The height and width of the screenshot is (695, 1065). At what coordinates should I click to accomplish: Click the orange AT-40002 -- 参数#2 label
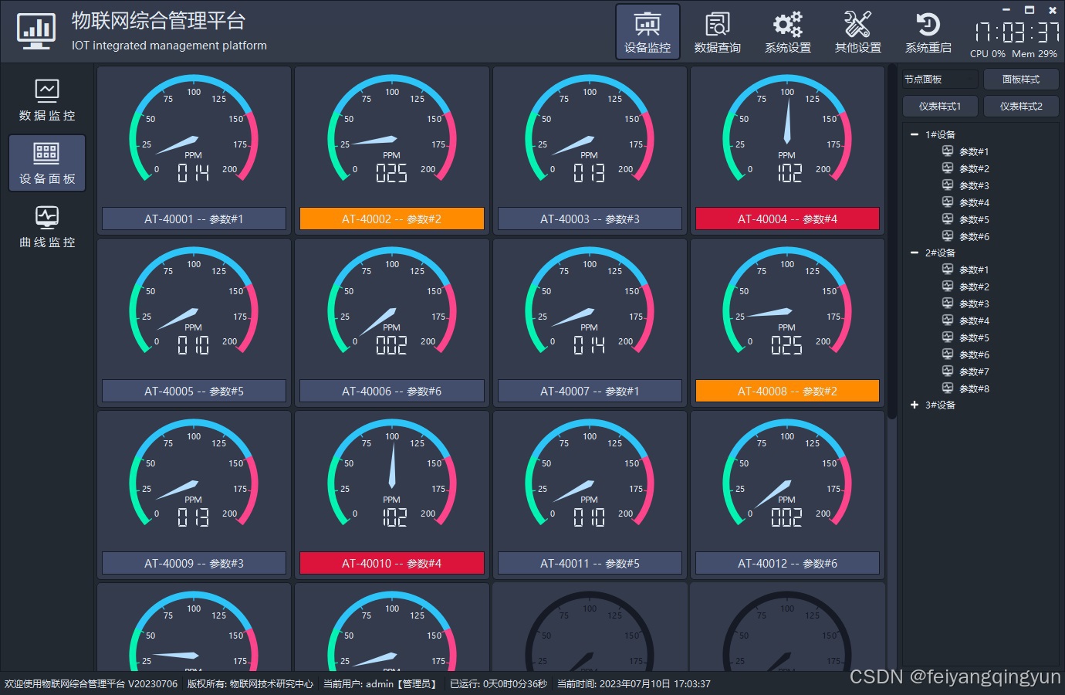pyautogui.click(x=392, y=219)
